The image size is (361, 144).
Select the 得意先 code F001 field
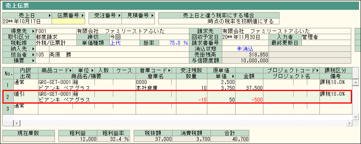pyautogui.click(x=56, y=31)
